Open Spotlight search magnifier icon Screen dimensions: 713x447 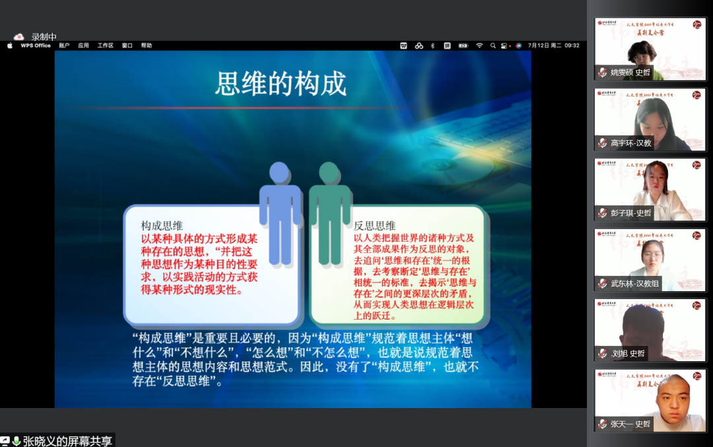493,46
